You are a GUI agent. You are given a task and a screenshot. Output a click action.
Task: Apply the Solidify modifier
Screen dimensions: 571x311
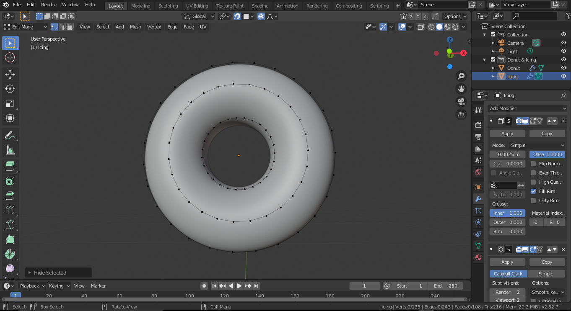click(x=507, y=134)
